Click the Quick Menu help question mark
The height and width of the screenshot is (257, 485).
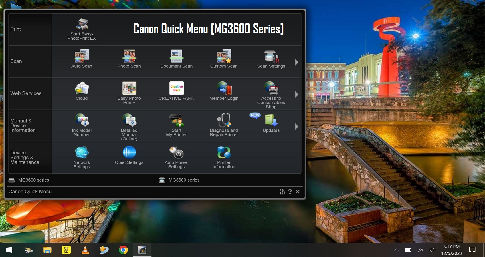coord(290,192)
